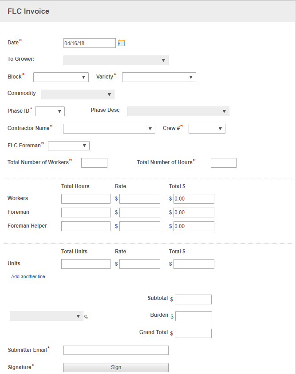Click the Units Total Units field
The height and width of the screenshot is (374, 296).
[x=86, y=264]
